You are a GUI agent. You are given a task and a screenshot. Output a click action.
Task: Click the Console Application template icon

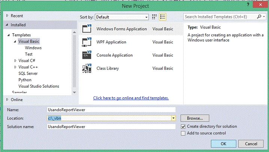87,55
